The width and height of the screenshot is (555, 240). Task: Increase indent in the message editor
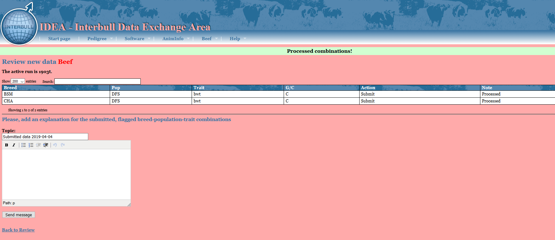pyautogui.click(x=46, y=145)
